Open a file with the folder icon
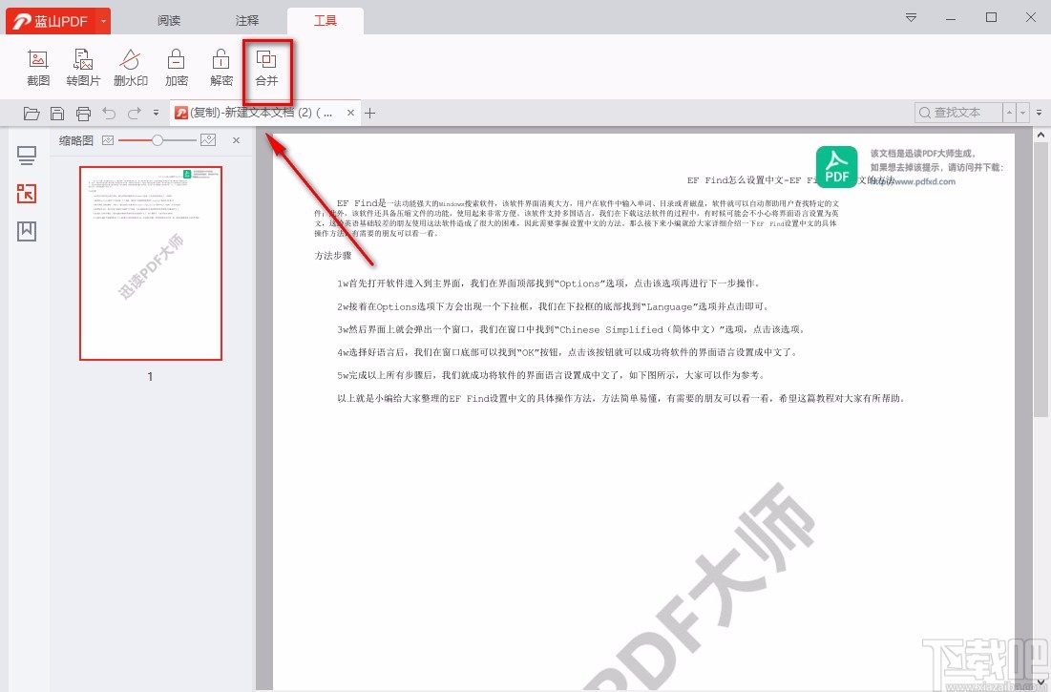This screenshot has width=1051, height=692. [31, 114]
